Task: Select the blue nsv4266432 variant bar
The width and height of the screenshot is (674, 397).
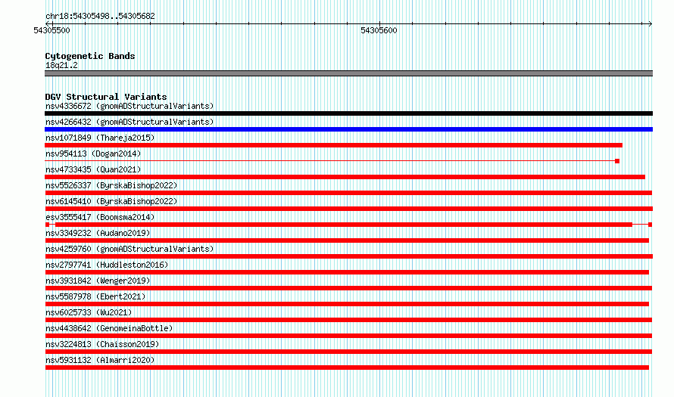Action: pyautogui.click(x=348, y=129)
